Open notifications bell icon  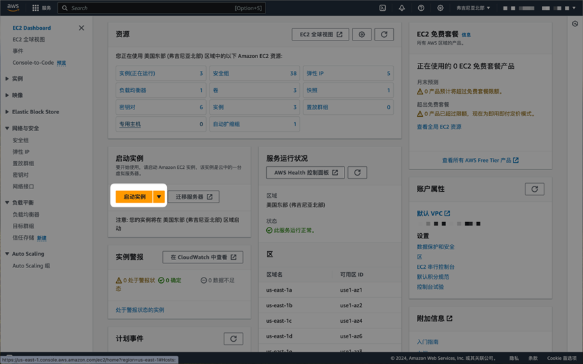point(402,8)
